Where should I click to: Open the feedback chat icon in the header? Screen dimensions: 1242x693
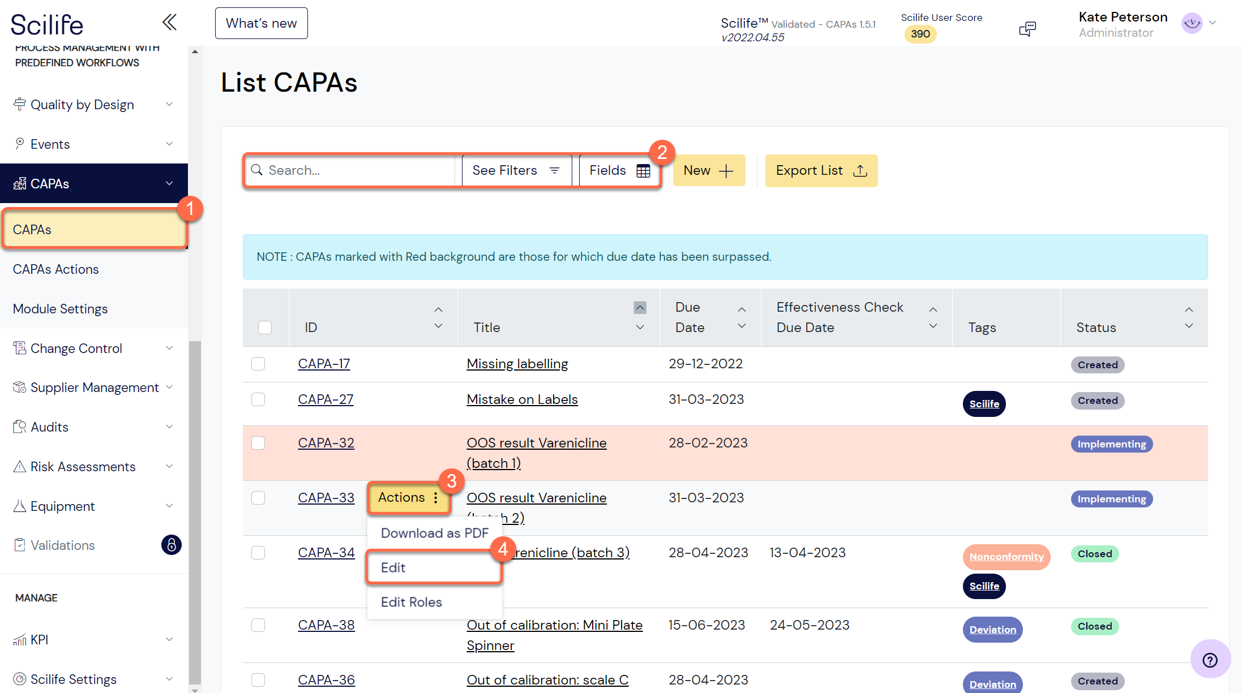point(1027,28)
